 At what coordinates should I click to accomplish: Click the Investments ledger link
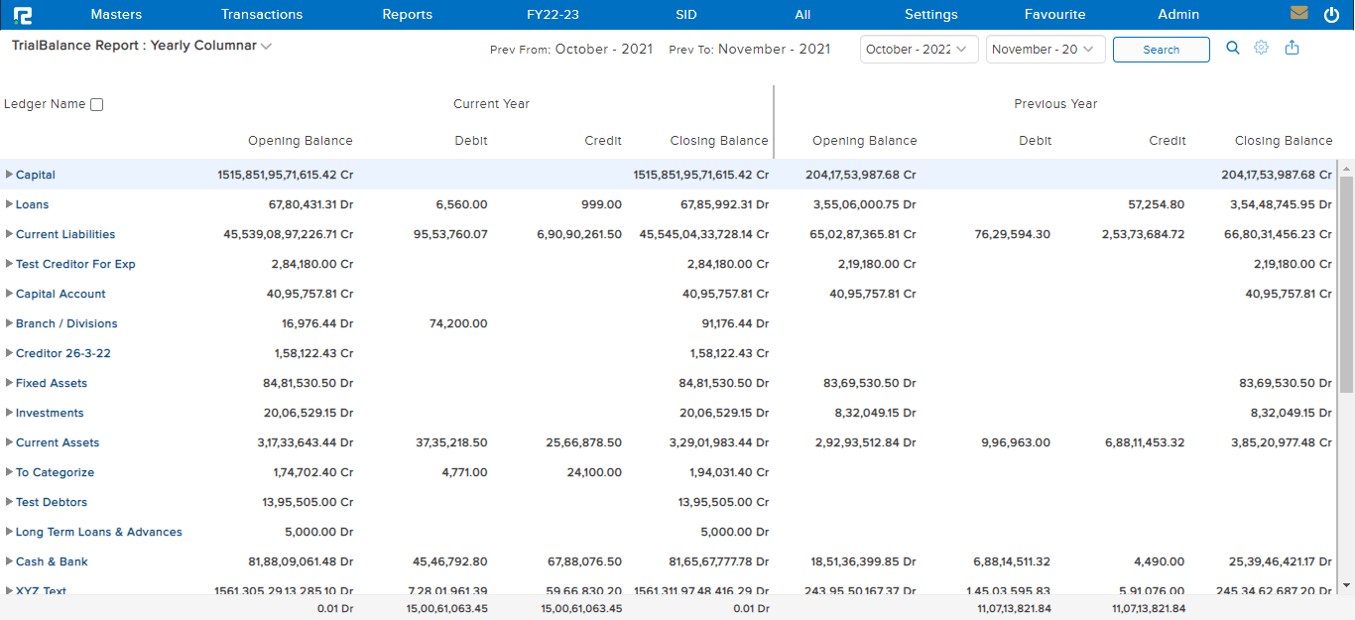[50, 413]
